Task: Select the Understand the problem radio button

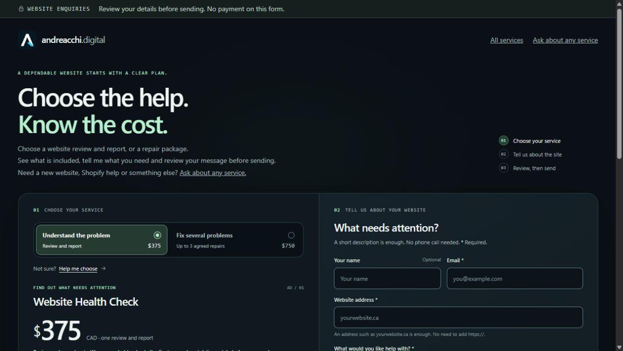Action: tap(157, 235)
